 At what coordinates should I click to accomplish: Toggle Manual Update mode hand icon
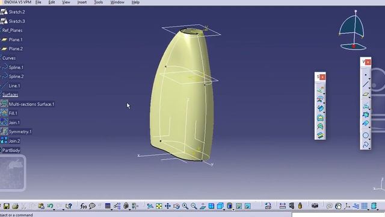pos(338,206)
